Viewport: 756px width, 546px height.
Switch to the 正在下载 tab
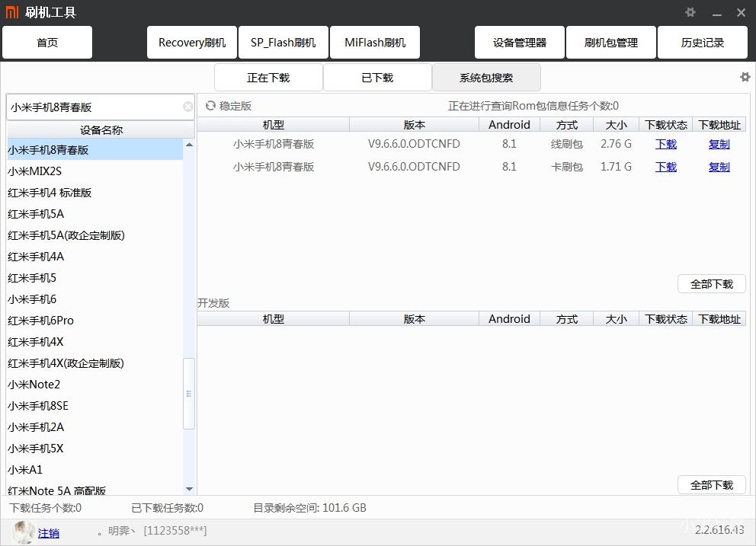tap(268, 78)
